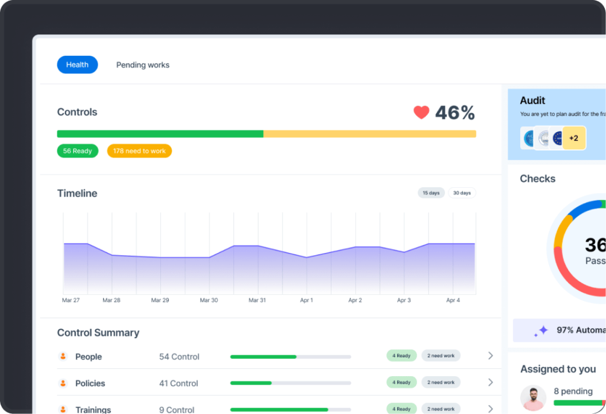Click the 178 need to work badge
Screen dimensions: 606x414
point(139,151)
